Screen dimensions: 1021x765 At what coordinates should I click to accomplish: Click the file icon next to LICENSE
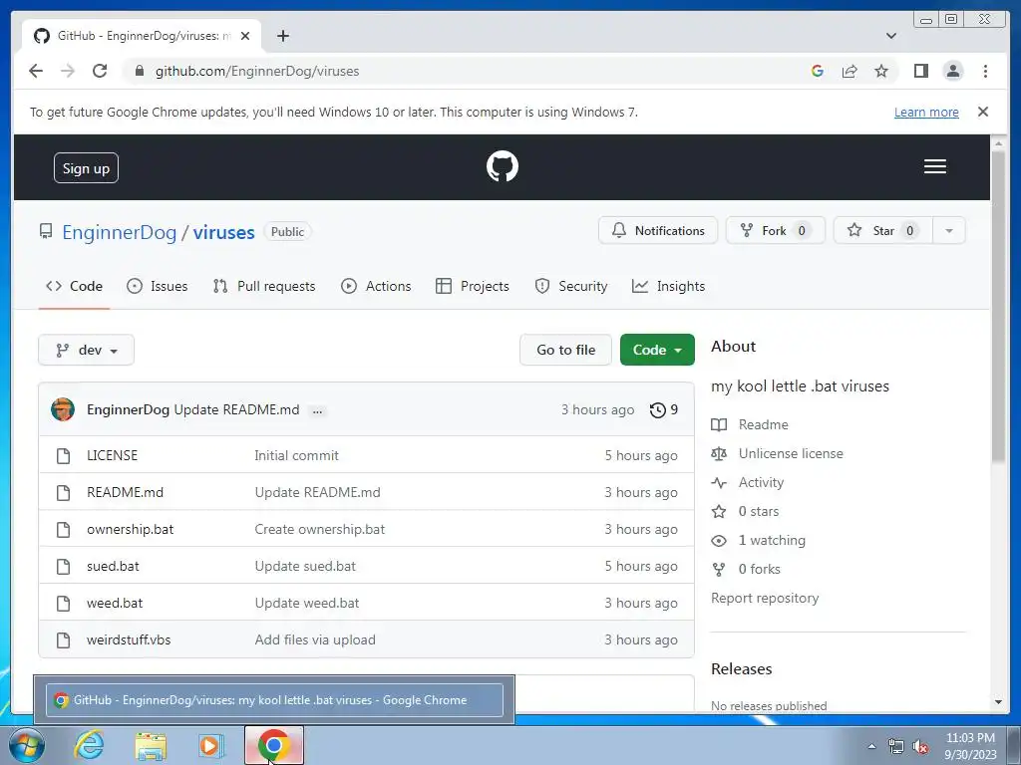tap(63, 455)
